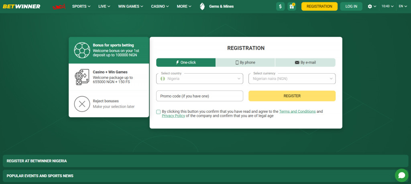This screenshot has width=411, height=184.
Task: Open the Select currency dropdown
Action: click(292, 78)
